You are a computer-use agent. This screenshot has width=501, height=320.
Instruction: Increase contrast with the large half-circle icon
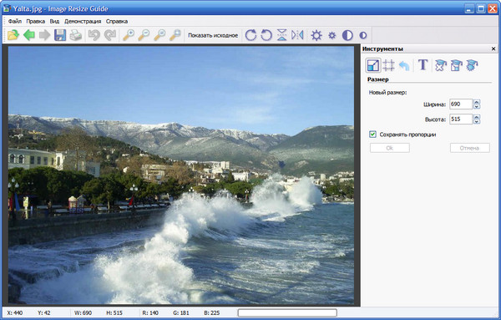pyautogui.click(x=347, y=35)
